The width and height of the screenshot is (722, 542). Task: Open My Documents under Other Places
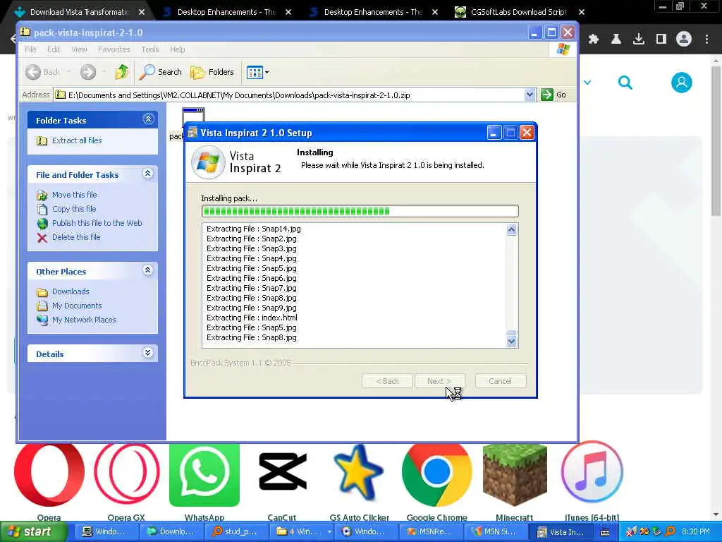tap(76, 306)
